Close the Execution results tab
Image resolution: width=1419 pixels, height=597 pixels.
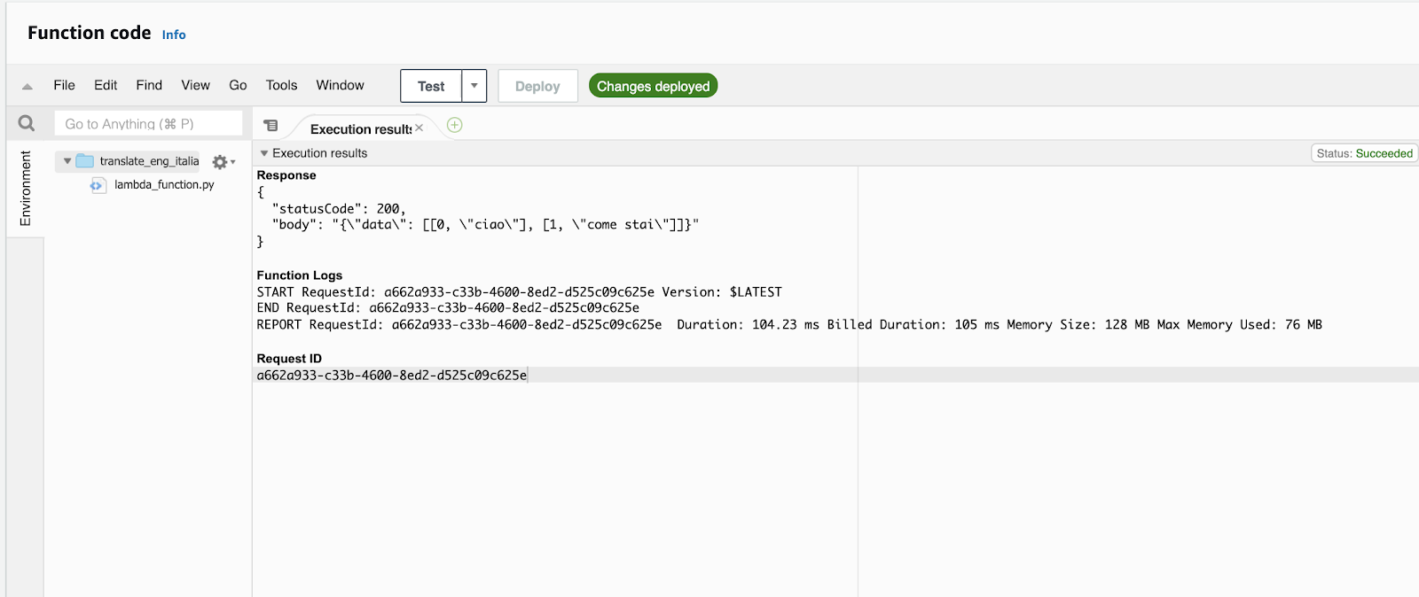pos(419,128)
